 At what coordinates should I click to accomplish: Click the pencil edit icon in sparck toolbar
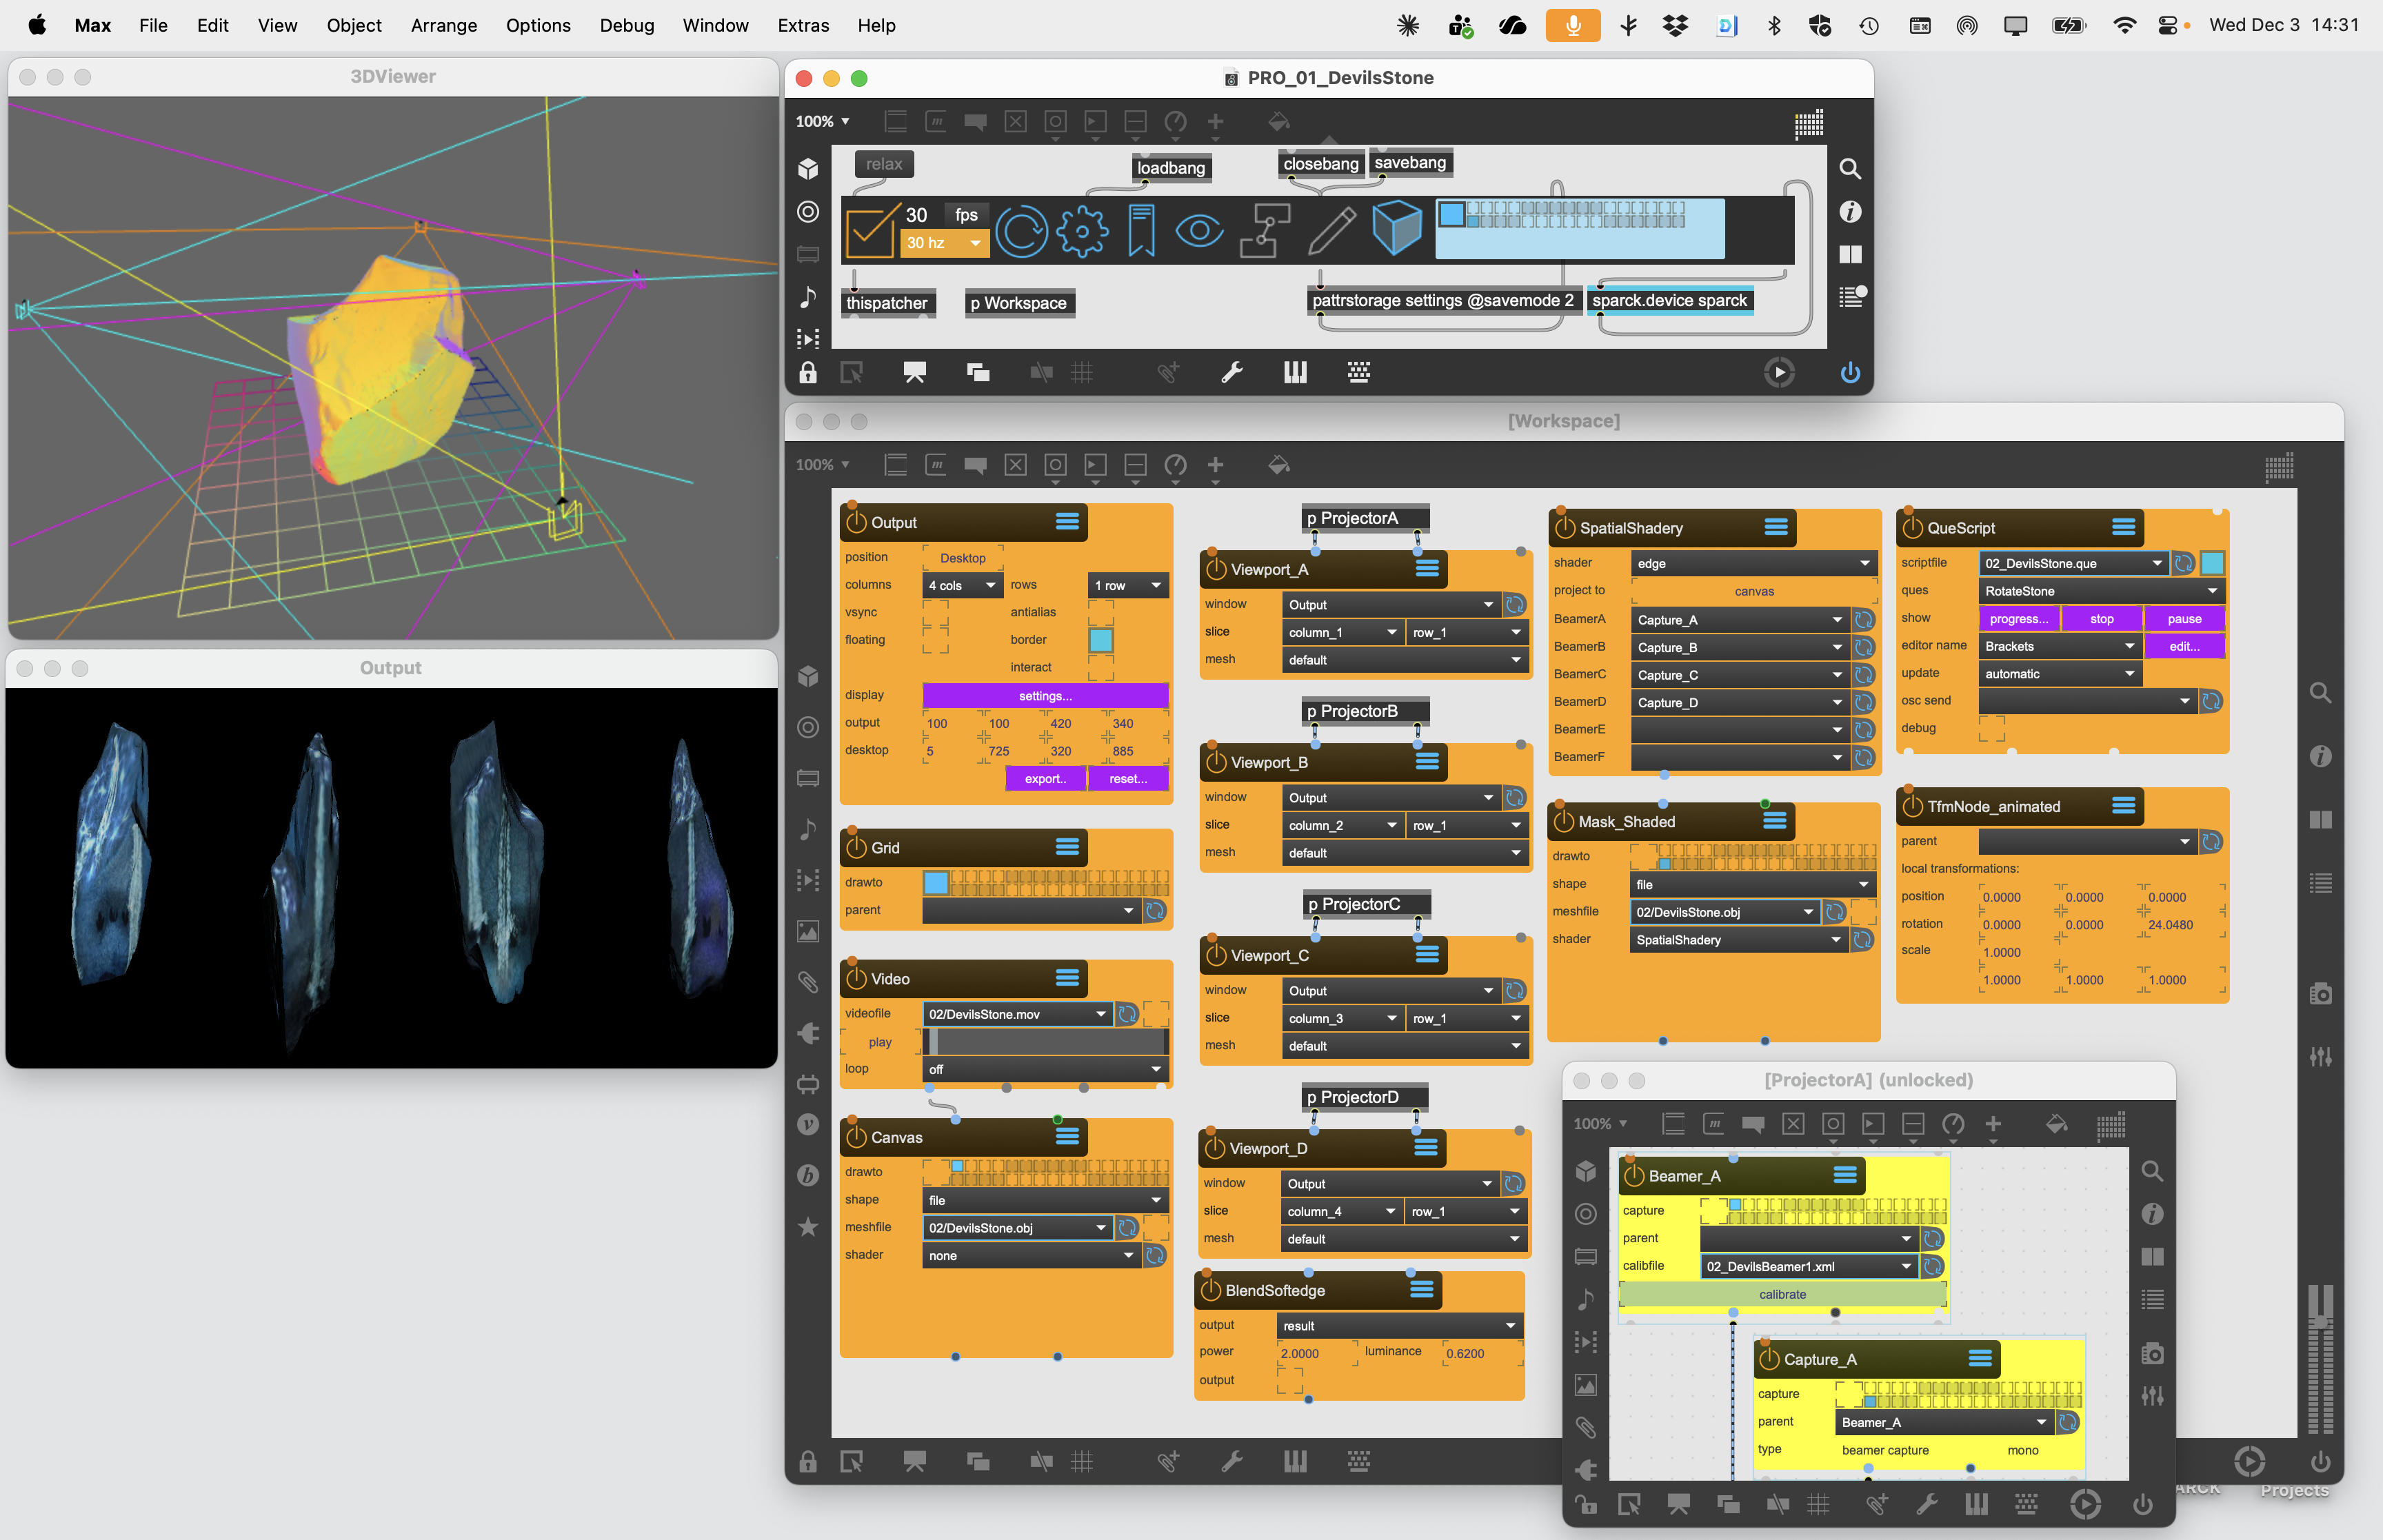[1331, 231]
